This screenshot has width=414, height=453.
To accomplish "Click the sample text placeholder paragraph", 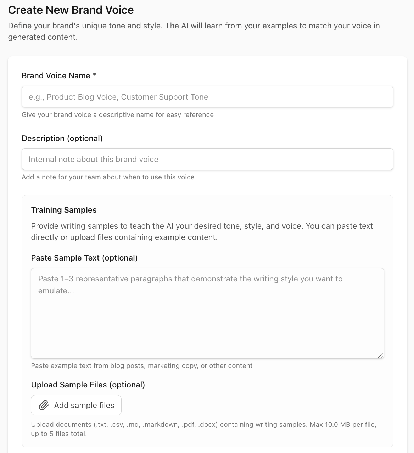I will coord(190,284).
